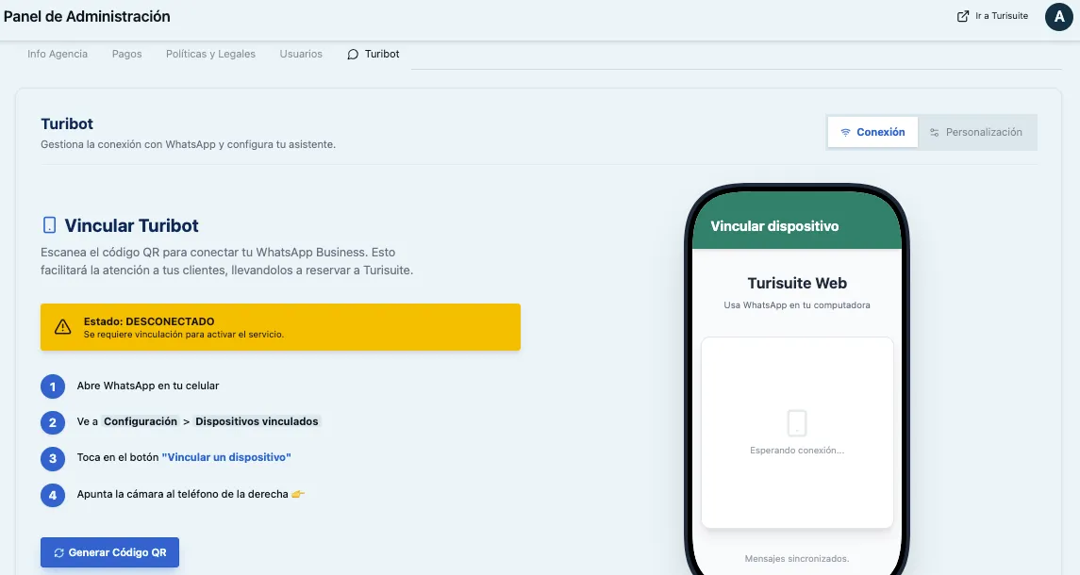Click the Turisuite Web title in mockup
This screenshot has width=1080, height=575.
pyautogui.click(x=797, y=283)
